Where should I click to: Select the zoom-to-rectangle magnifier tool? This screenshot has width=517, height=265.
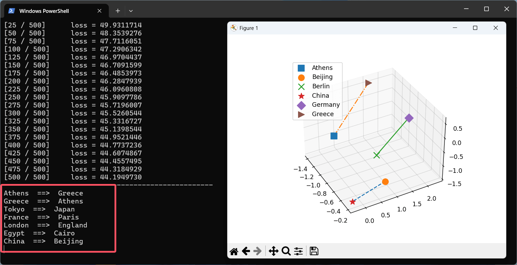286,251
